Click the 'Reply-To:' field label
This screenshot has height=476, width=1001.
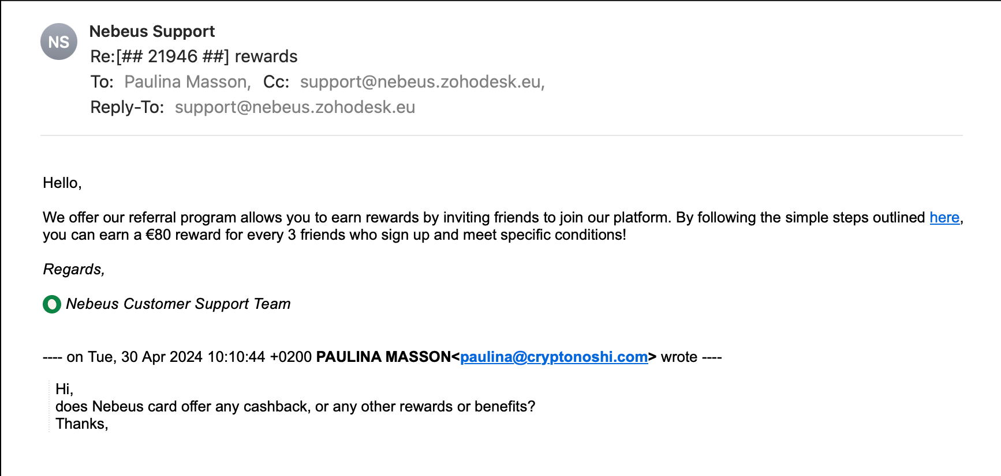click(127, 107)
